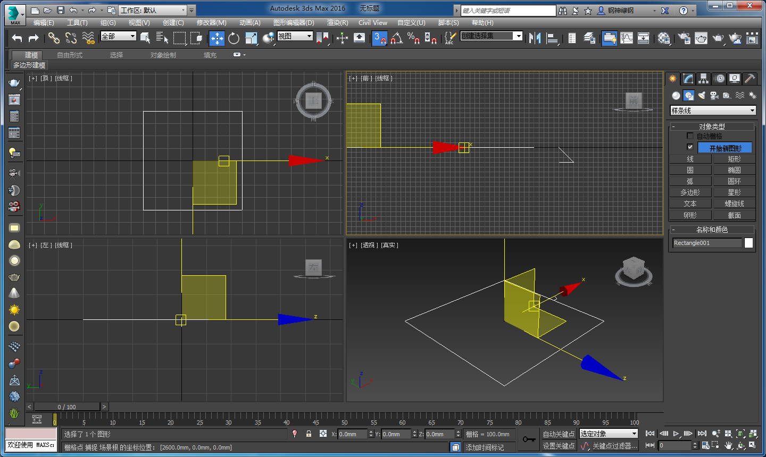
Task: Open the 样条线 shape type dropdown
Action: [x=713, y=111]
